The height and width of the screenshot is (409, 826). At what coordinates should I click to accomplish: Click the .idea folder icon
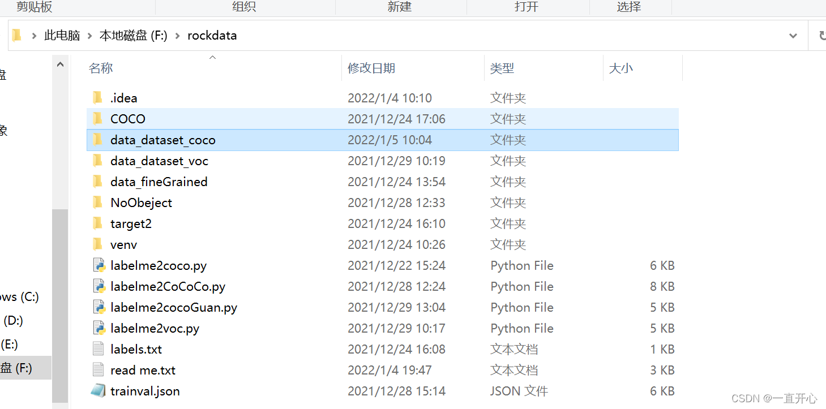pos(98,98)
